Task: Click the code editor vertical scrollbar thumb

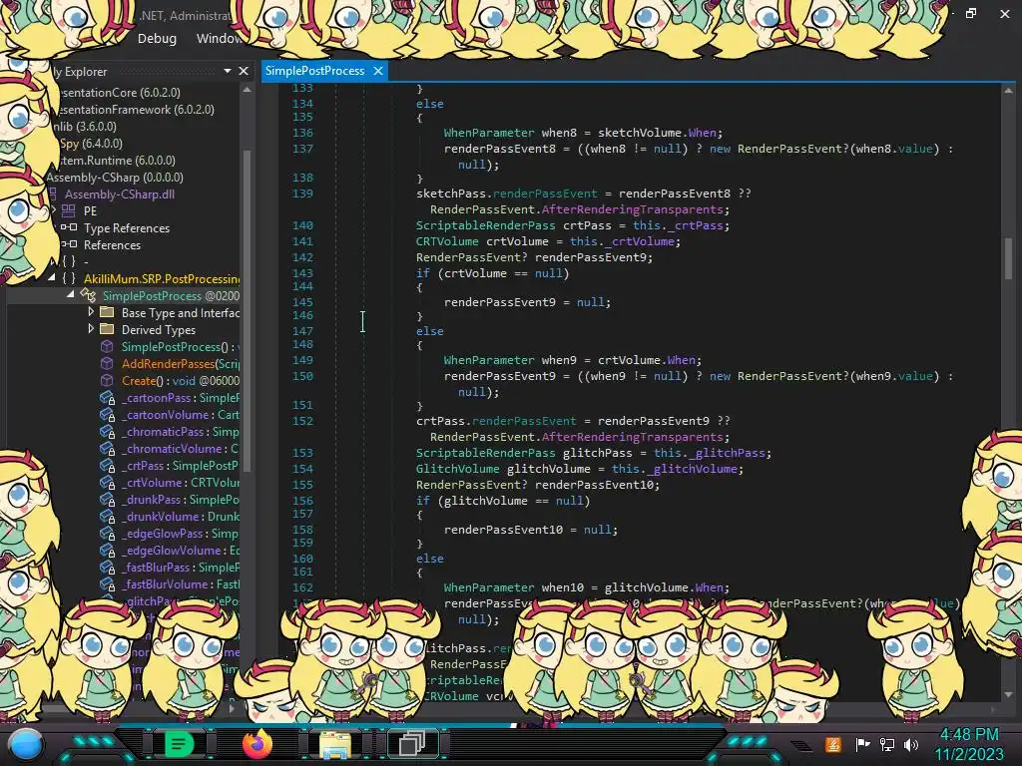Action: pos(1008,257)
